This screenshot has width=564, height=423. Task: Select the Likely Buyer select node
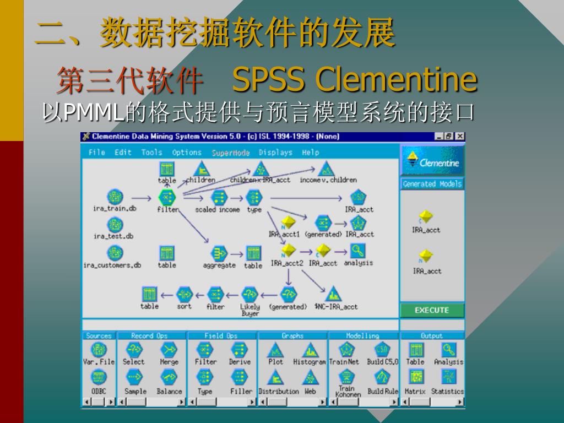click(250, 295)
